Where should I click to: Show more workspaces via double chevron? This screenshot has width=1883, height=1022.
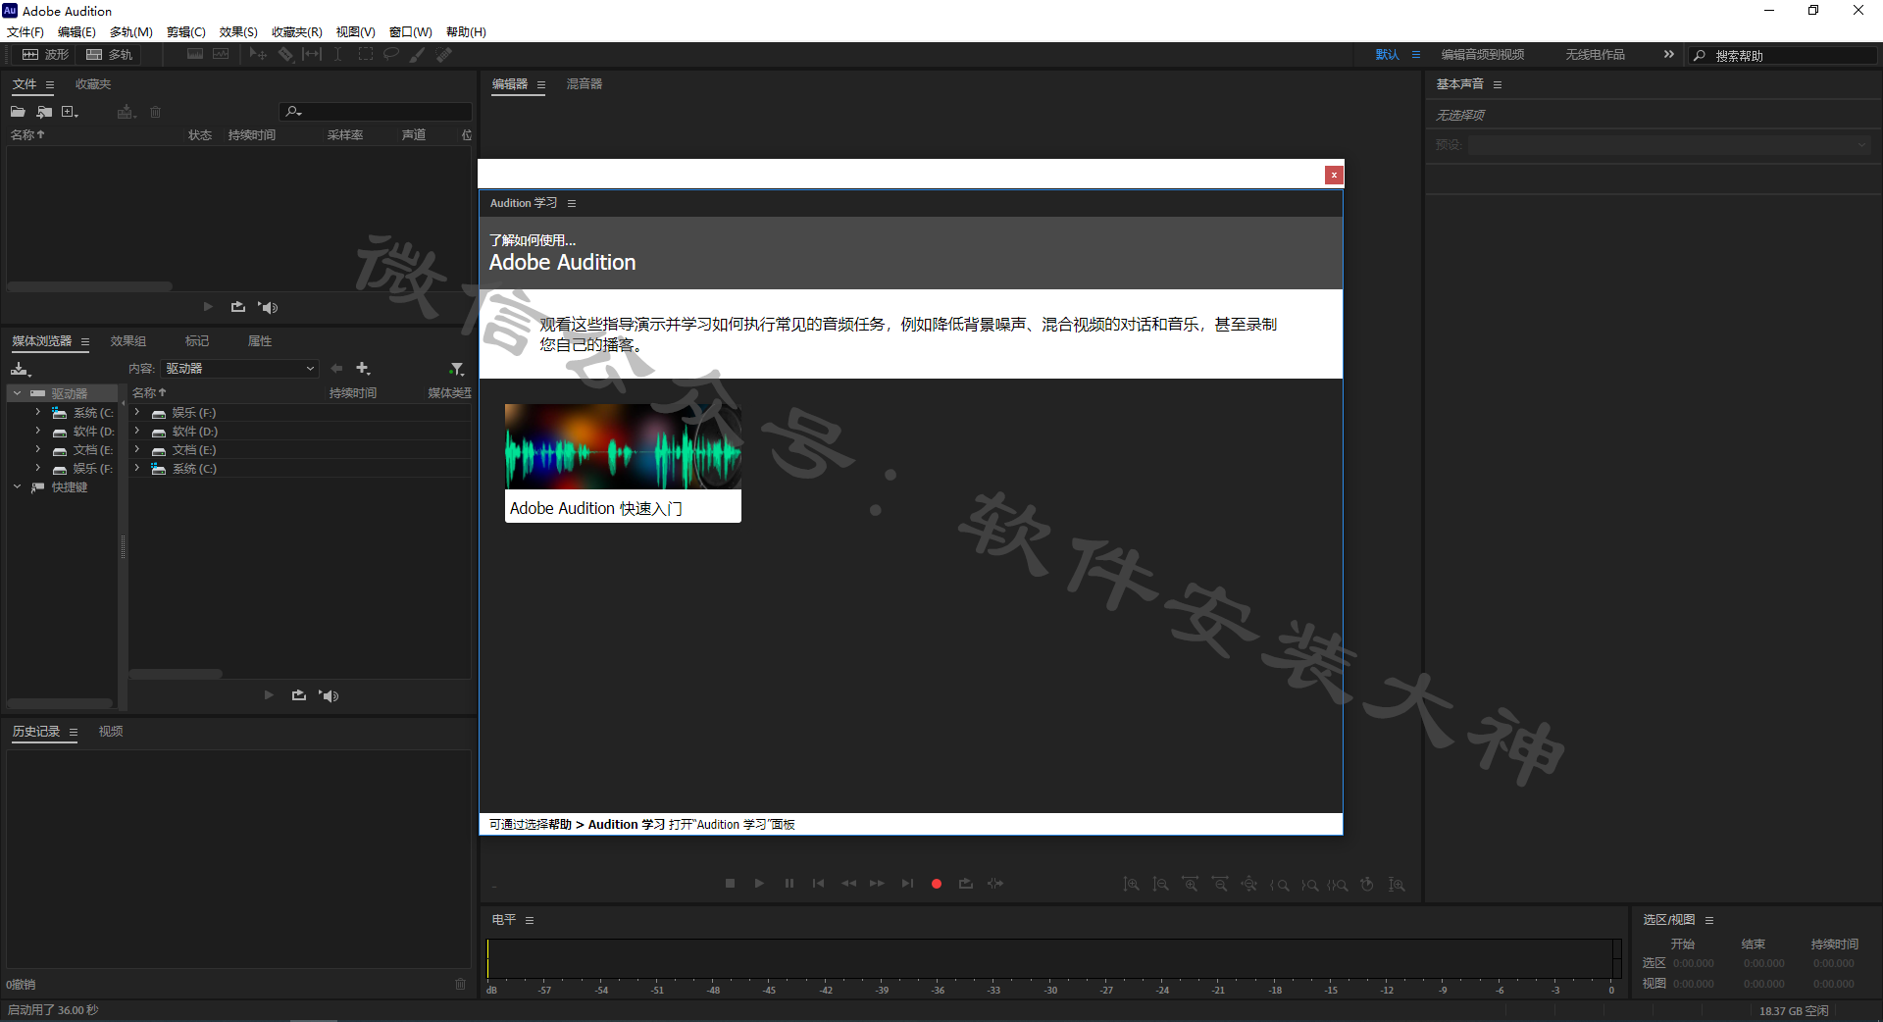(x=1668, y=55)
